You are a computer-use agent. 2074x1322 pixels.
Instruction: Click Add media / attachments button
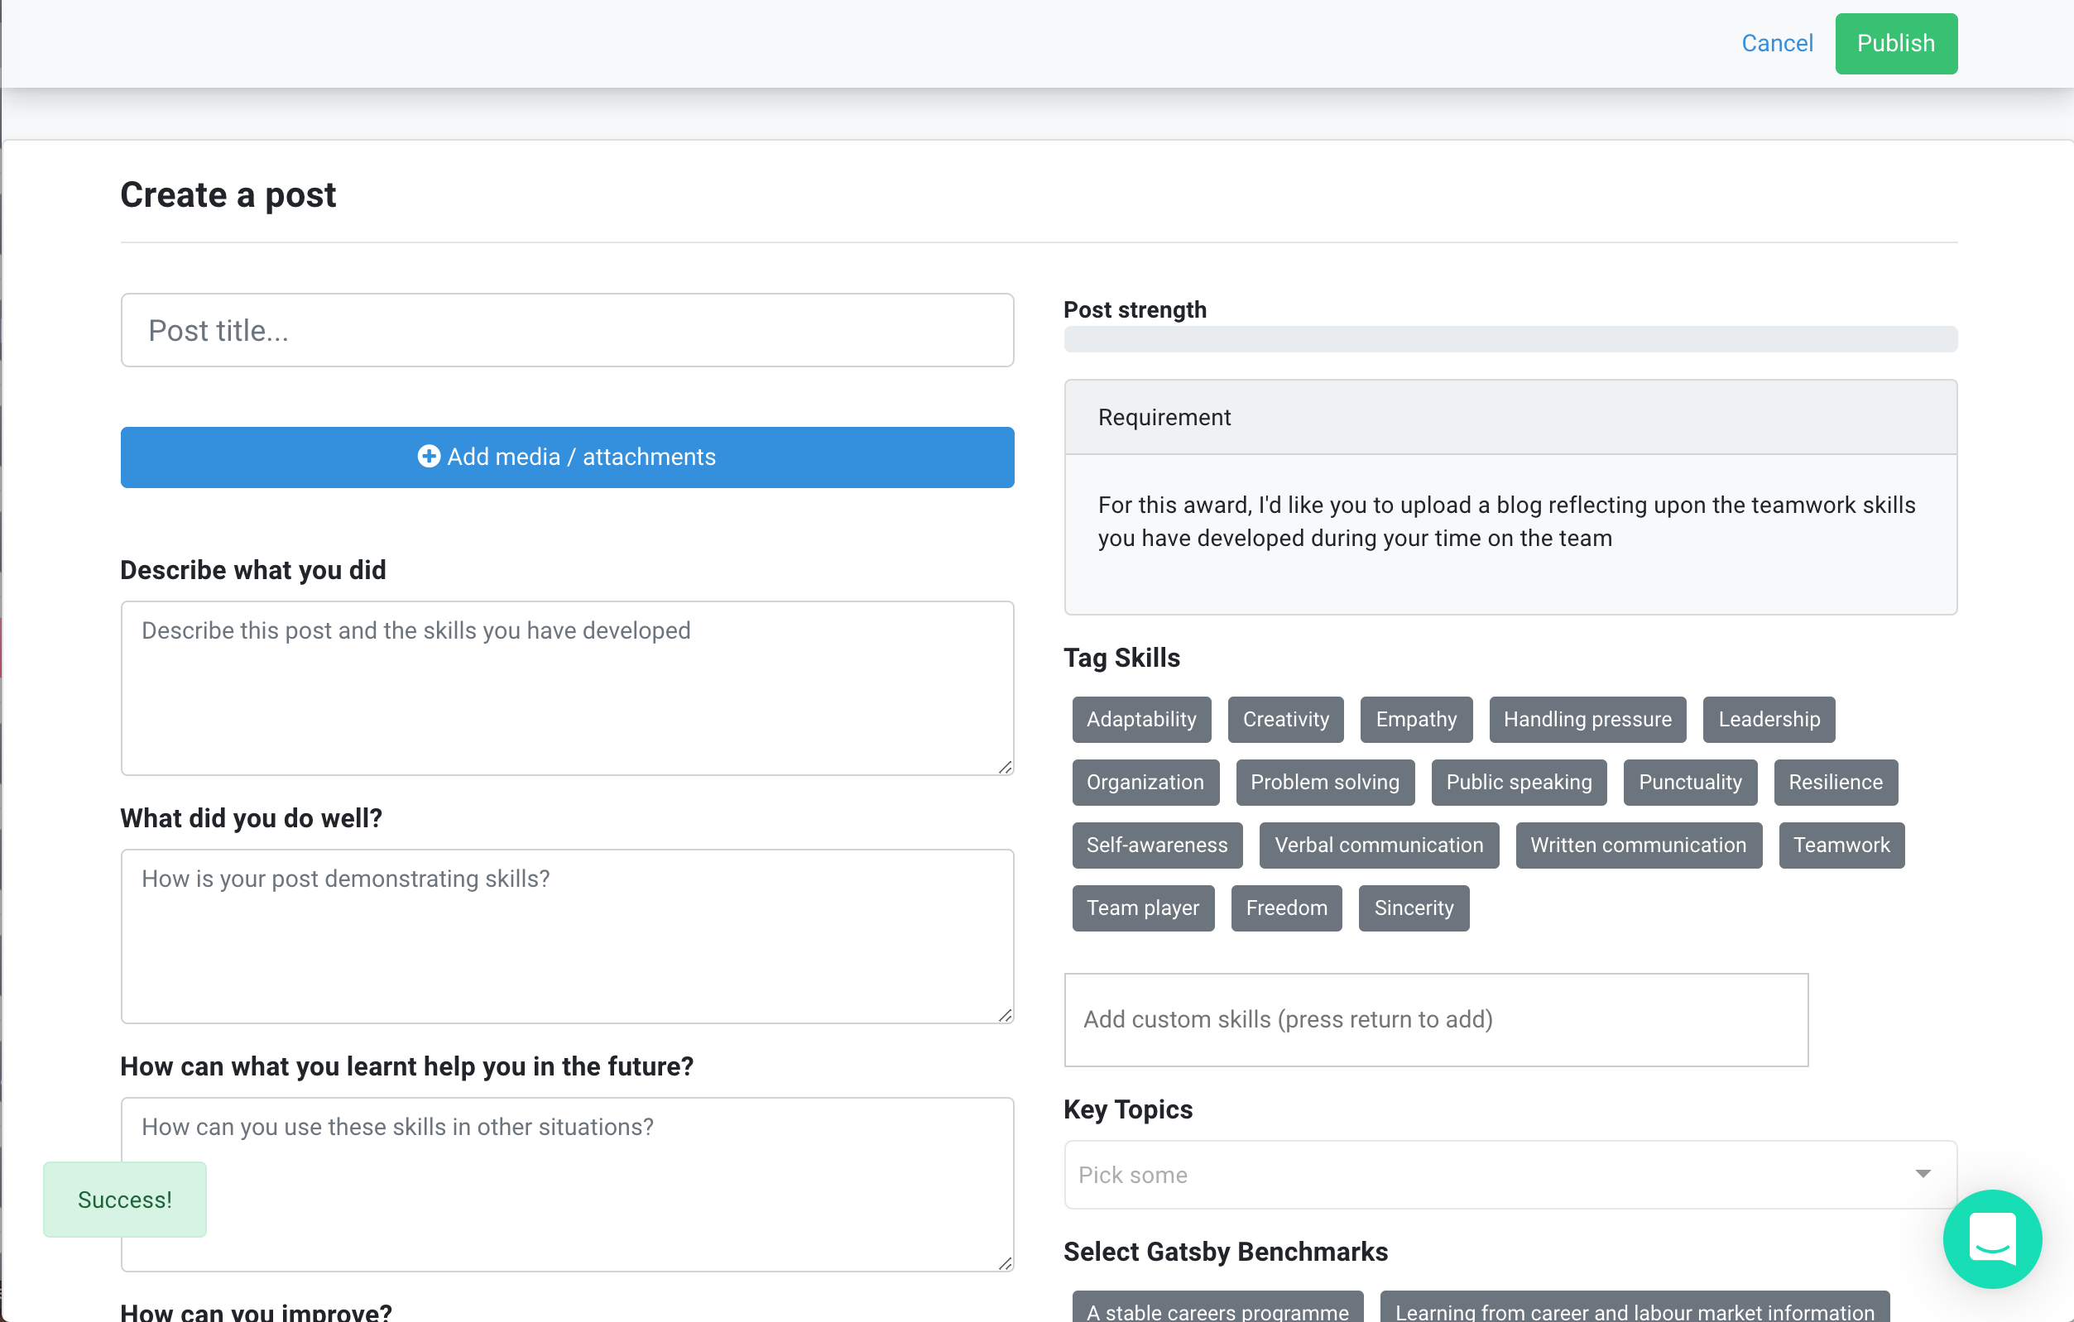click(567, 456)
